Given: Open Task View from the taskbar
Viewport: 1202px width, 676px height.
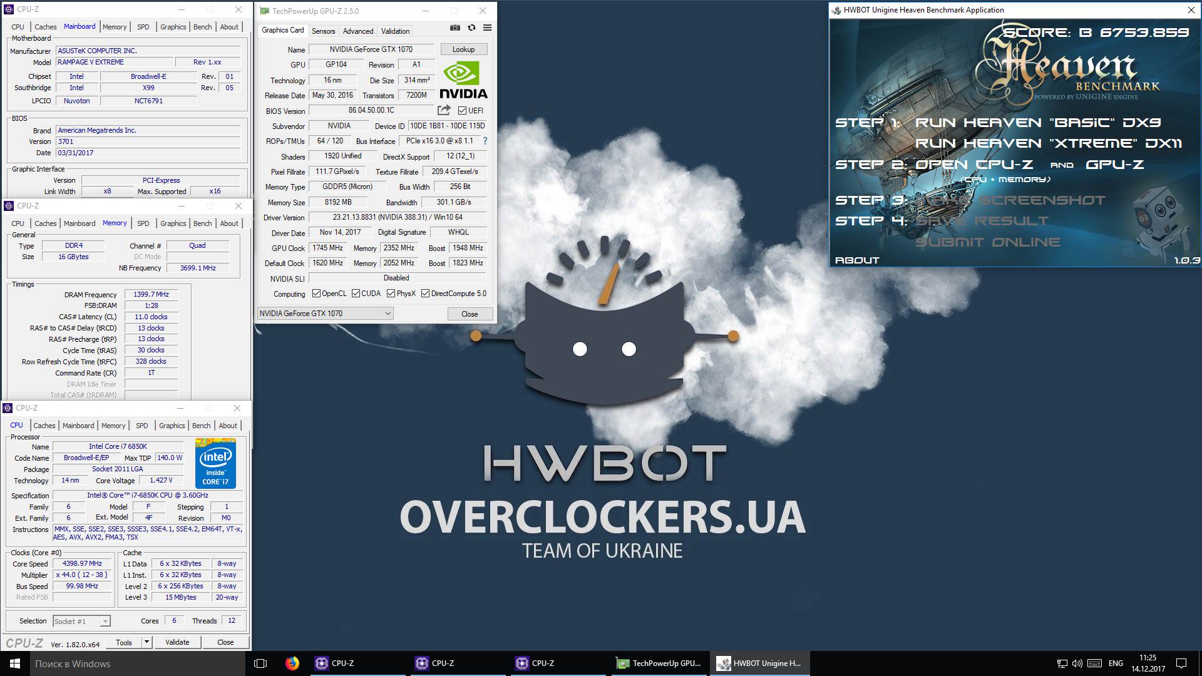Looking at the screenshot, I should [x=260, y=663].
